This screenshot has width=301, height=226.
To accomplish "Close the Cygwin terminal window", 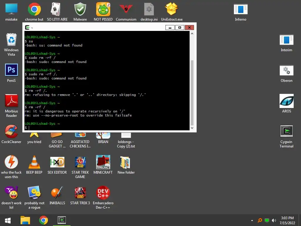I will pyautogui.click(x=189, y=27).
